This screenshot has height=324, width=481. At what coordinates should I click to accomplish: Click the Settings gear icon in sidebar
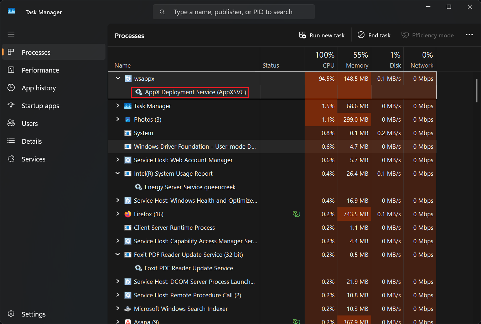(x=11, y=314)
